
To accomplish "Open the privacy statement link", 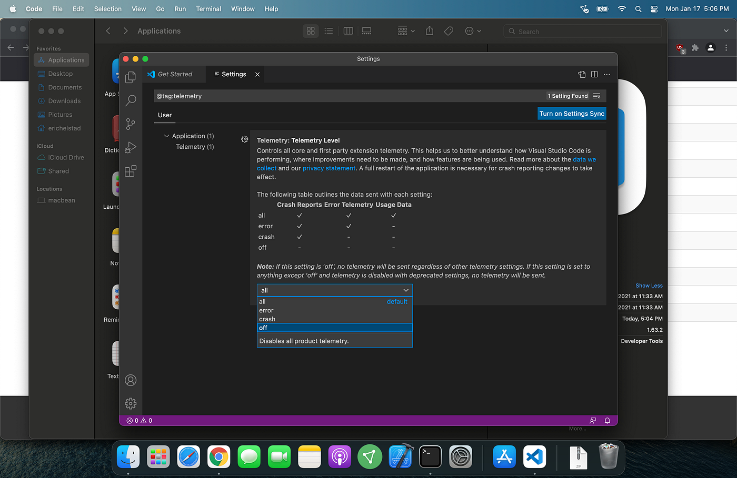I will 328,168.
